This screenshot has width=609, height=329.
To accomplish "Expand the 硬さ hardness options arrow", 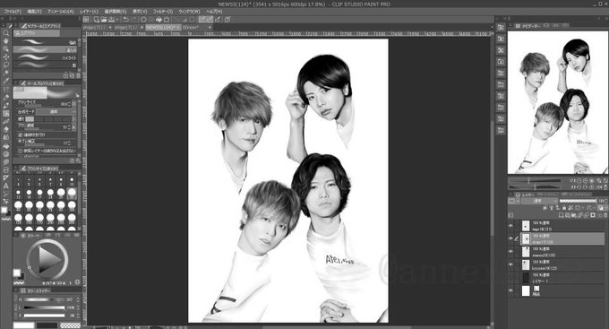I will (x=73, y=118).
